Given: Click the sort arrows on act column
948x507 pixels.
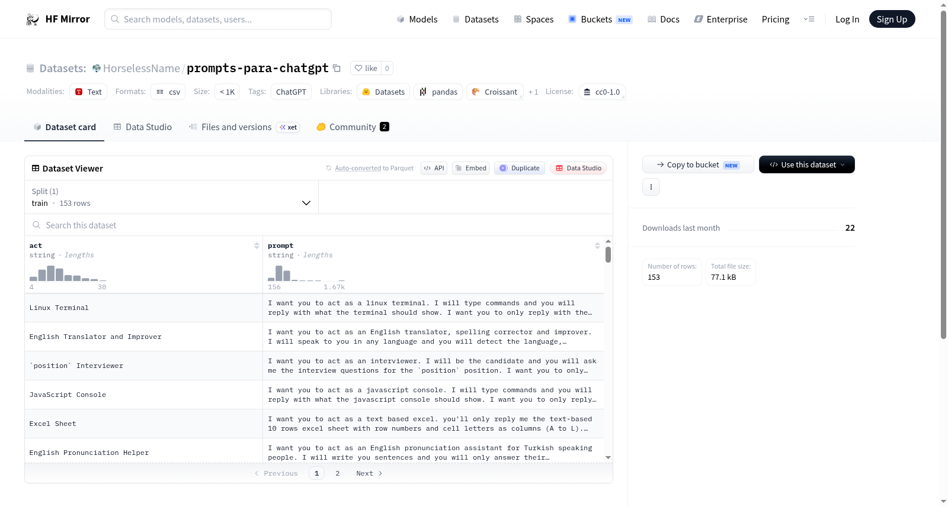Looking at the screenshot, I should point(257,246).
